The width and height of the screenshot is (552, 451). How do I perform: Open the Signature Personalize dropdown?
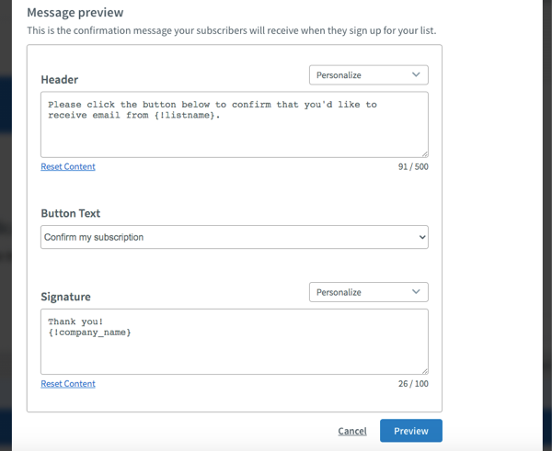tap(369, 292)
